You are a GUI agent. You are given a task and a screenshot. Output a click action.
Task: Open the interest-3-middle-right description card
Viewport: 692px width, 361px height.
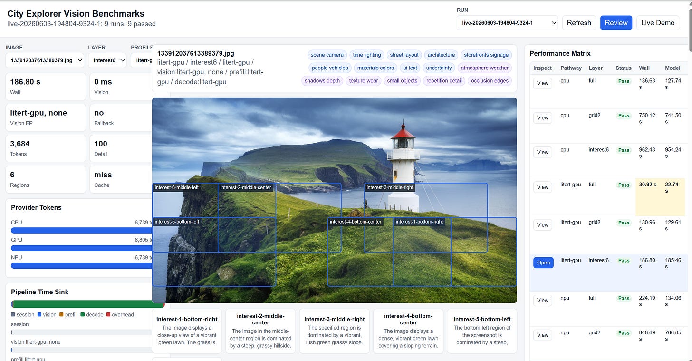click(335, 331)
